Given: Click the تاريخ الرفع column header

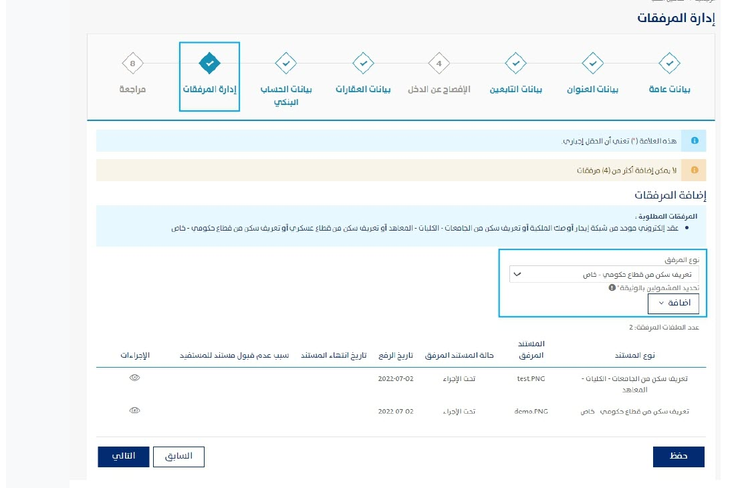Looking at the screenshot, I should coord(395,355).
